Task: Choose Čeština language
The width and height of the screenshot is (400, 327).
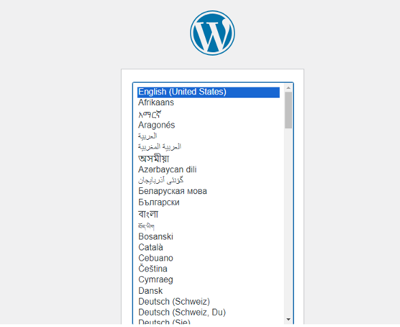Action: pos(208,269)
